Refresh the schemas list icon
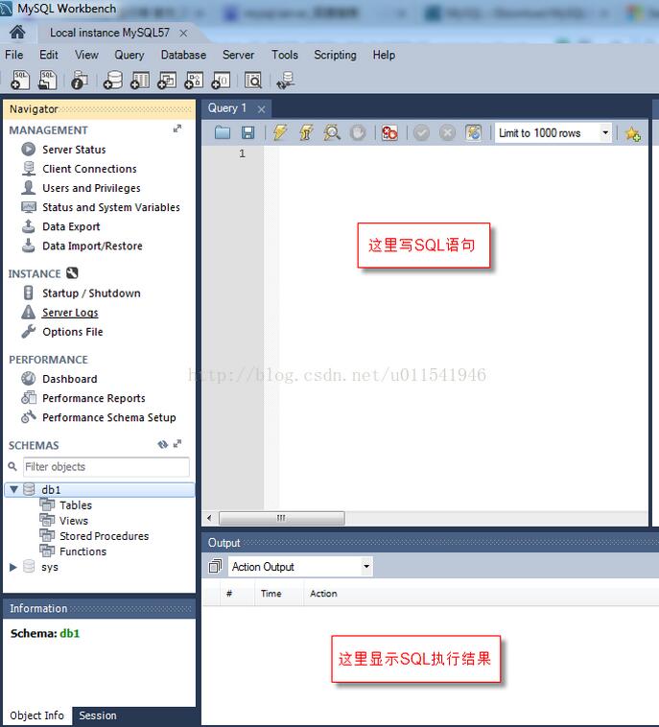This screenshot has width=659, height=727. [x=162, y=445]
